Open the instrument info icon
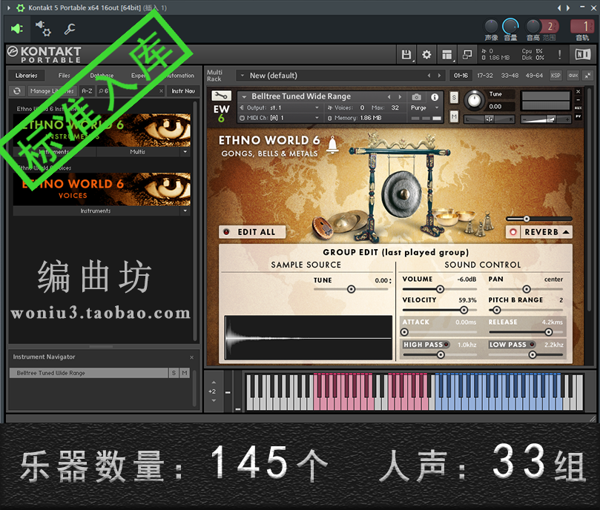Viewport: 600px width, 510px height. 435,97
